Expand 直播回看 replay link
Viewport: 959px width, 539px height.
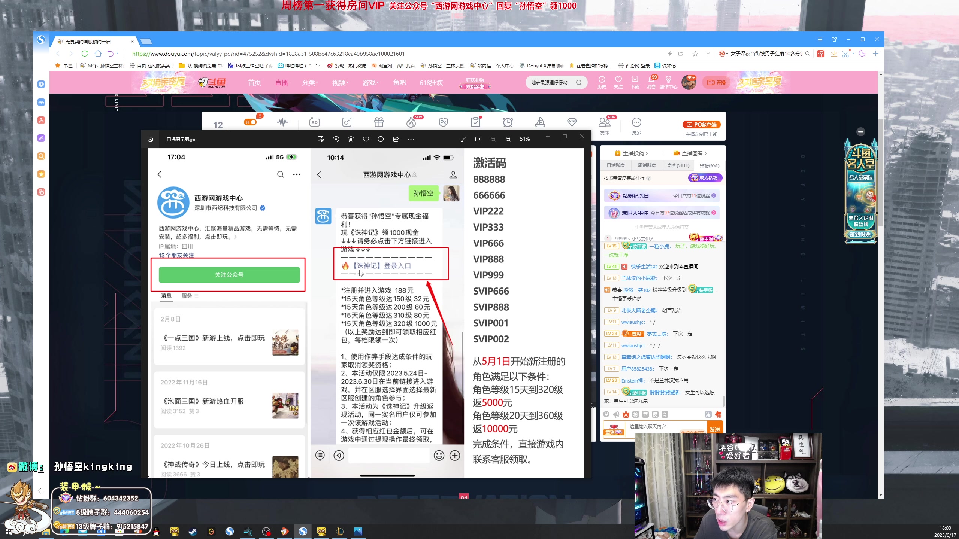[690, 153]
